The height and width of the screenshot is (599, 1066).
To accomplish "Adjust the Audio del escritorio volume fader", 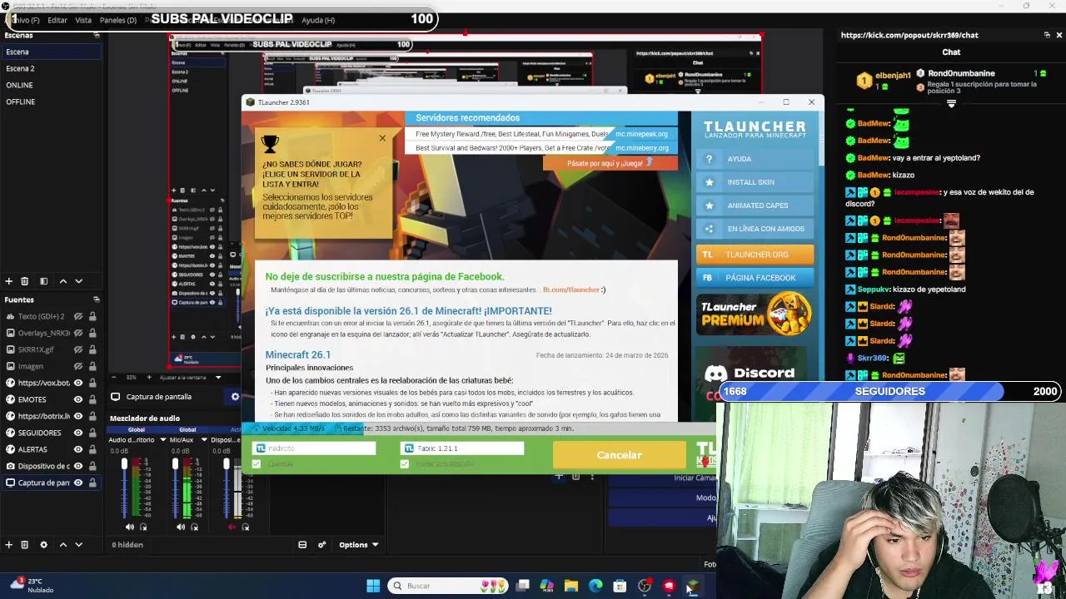I will tap(124, 464).
